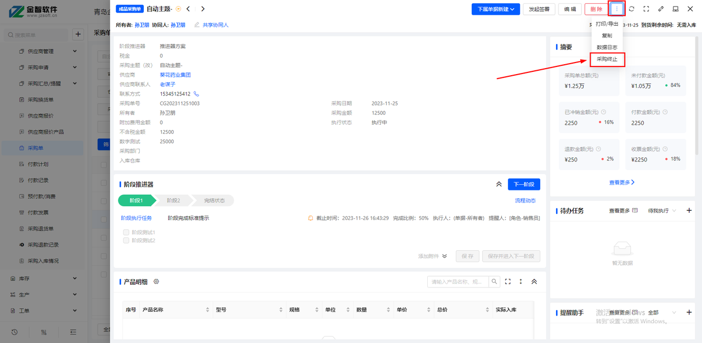Open the 待我执行 filter dropdown
The height and width of the screenshot is (343, 702).
[662, 211]
